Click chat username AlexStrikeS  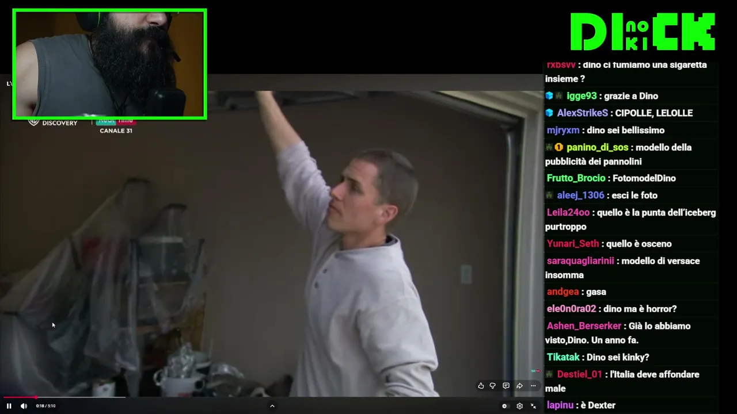pos(583,113)
